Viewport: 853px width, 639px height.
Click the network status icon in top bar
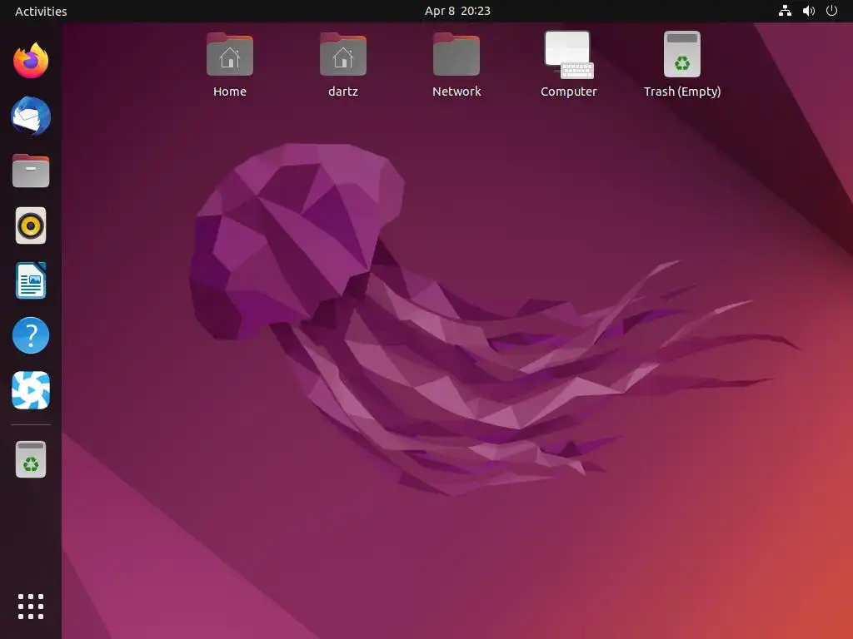click(x=785, y=11)
